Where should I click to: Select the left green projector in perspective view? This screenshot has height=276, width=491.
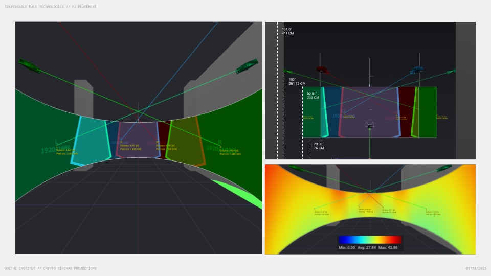point(30,66)
